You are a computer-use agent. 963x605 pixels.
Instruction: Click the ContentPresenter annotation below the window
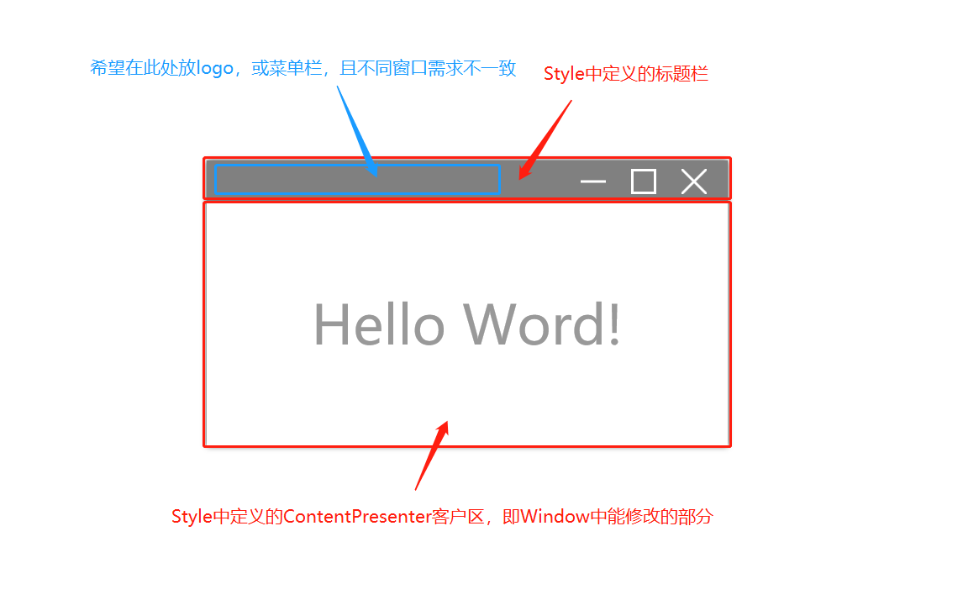point(443,516)
